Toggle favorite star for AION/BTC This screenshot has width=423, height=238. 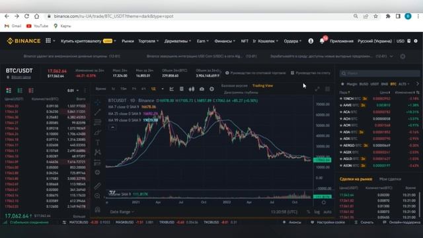point(341,166)
